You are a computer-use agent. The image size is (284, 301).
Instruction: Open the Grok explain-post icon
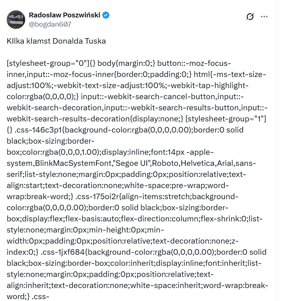pyautogui.click(x=250, y=16)
